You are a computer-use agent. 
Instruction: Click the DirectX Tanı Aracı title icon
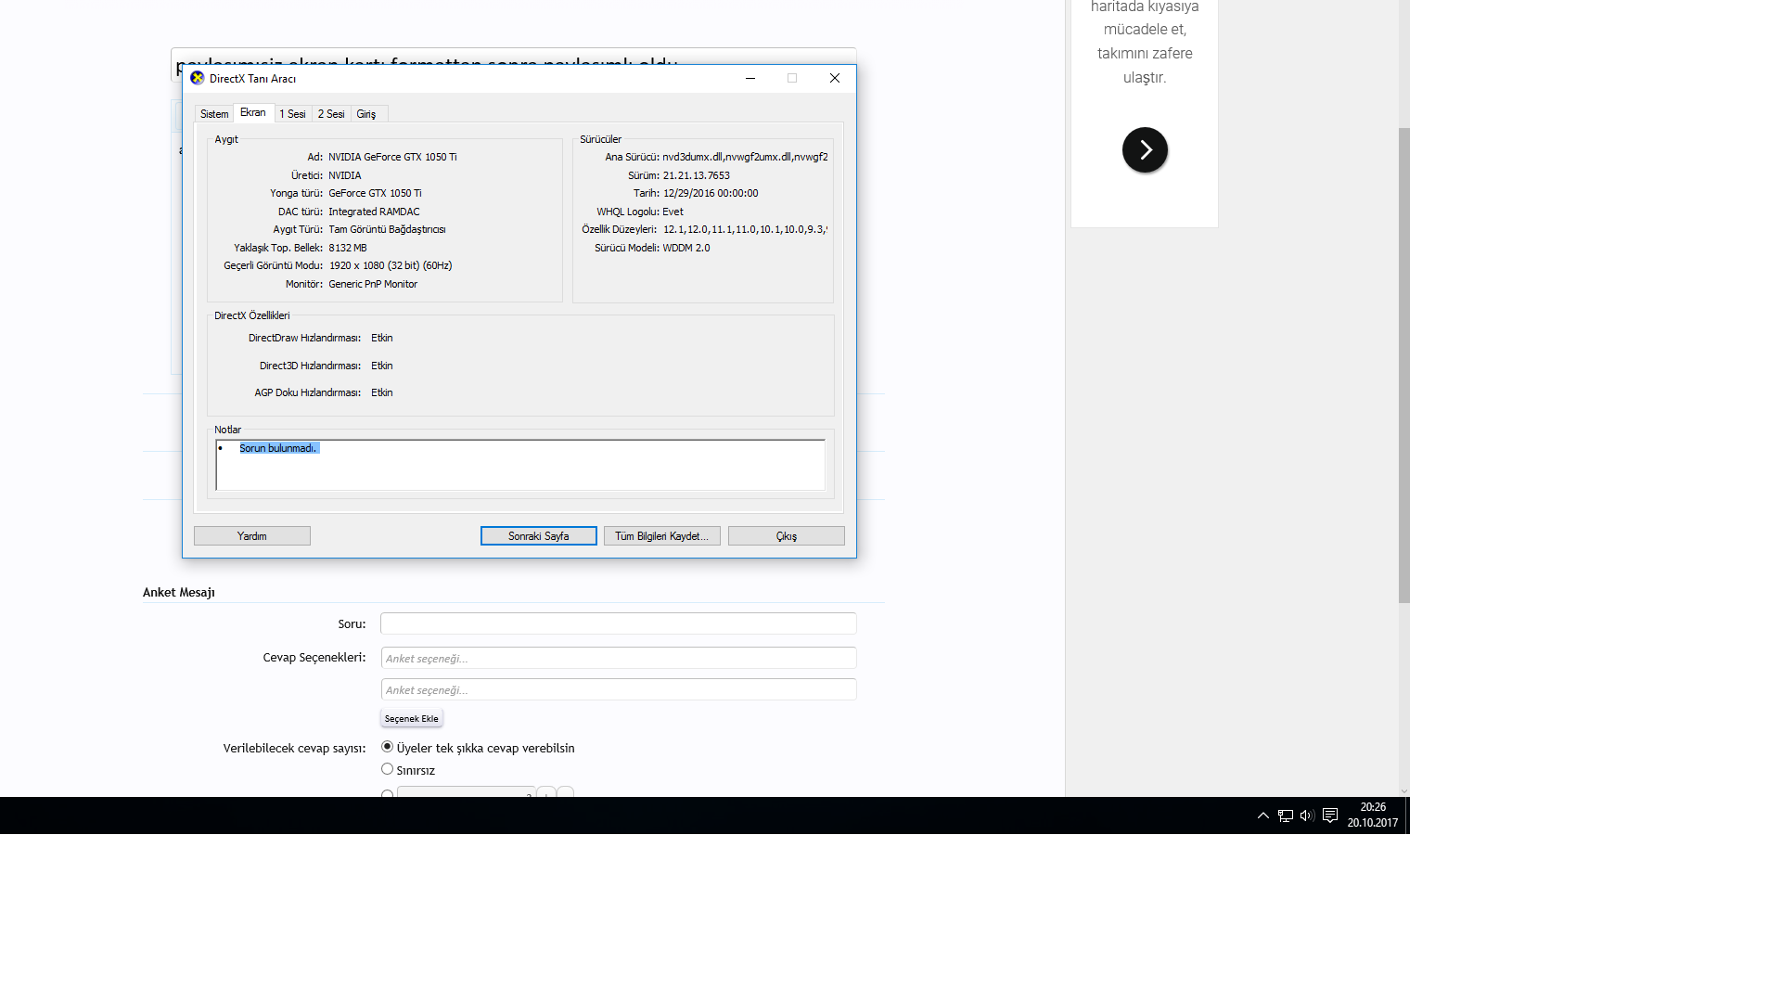click(x=197, y=78)
